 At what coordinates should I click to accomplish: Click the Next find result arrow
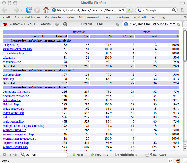(x=78, y=155)
